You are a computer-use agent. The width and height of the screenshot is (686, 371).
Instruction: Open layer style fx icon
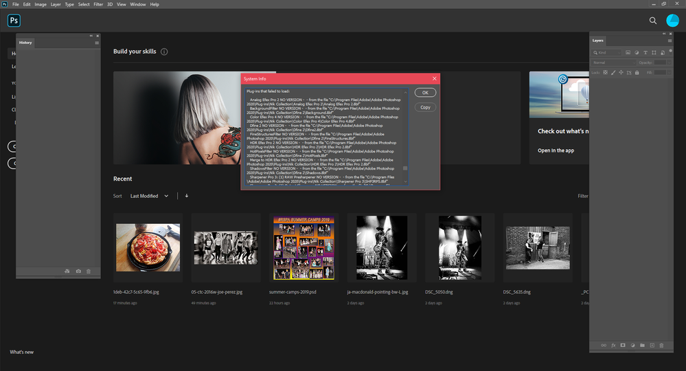[x=613, y=345]
